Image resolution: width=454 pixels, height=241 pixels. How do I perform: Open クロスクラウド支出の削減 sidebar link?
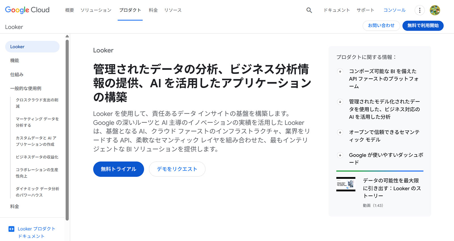click(x=37, y=103)
